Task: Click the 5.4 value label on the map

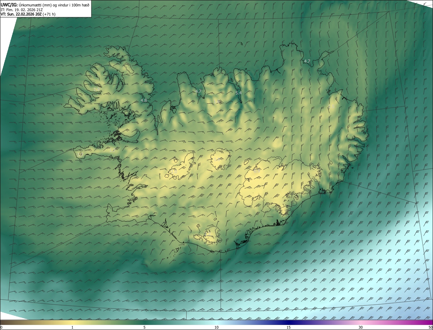Action: coord(238,93)
